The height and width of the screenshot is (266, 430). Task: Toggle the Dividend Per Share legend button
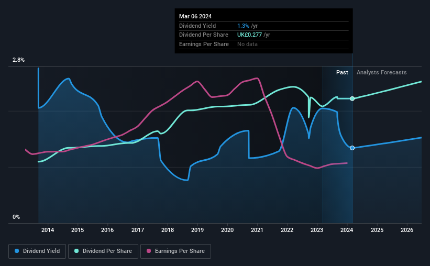pos(103,251)
